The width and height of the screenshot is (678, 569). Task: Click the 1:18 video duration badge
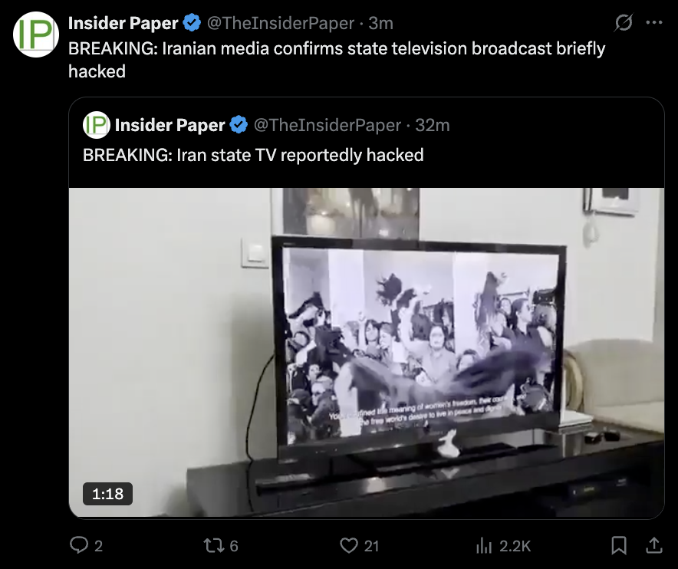pos(107,494)
